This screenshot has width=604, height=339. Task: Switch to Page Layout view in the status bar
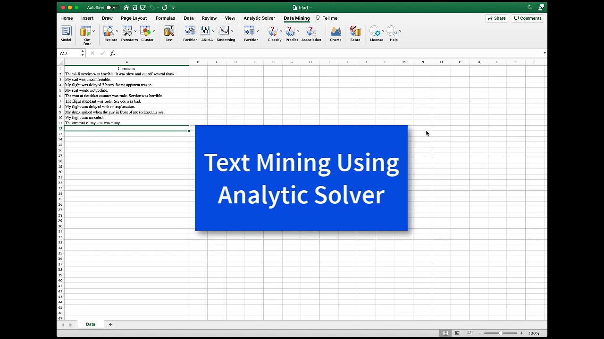(457, 333)
